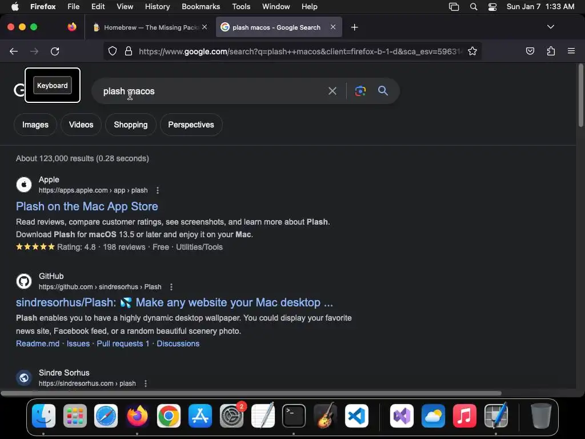
Task: Open the Issues sitelink
Action: [x=78, y=344]
